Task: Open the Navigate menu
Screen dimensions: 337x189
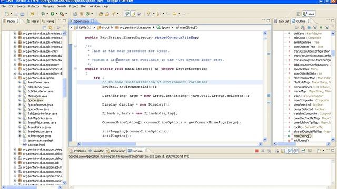Action: pyautogui.click(x=48, y=6)
